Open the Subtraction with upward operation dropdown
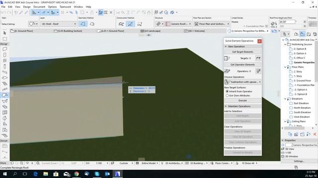The height and width of the screenshot is (178, 318). click(x=242, y=82)
